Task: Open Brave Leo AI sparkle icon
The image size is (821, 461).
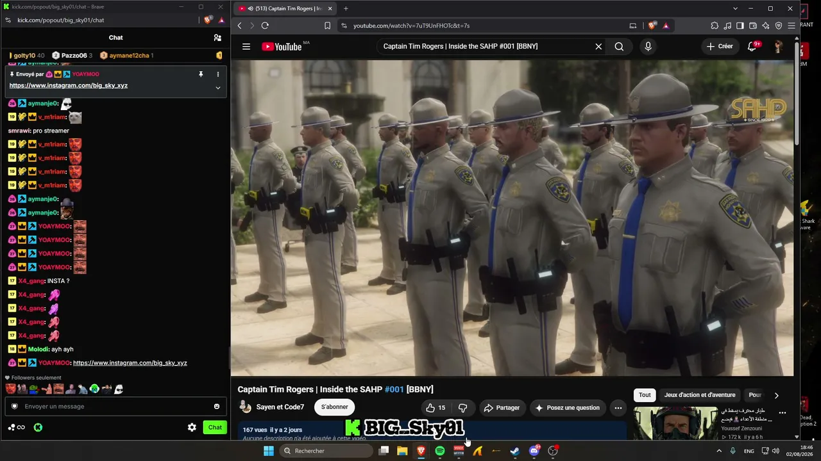Action: tap(766, 26)
